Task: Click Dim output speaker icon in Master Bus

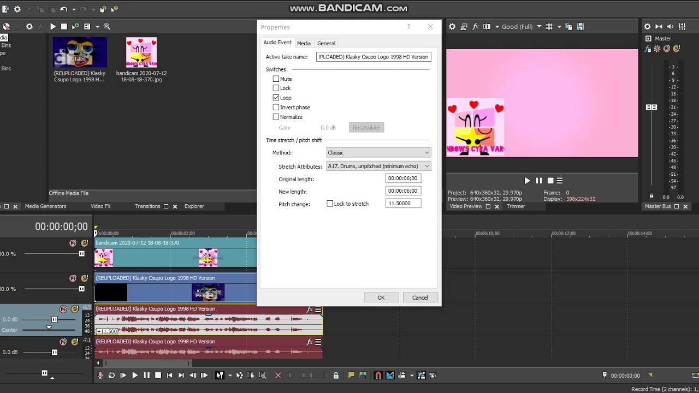Action: (x=670, y=26)
